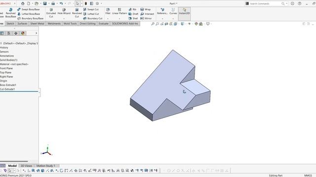Expand the Hole Wizard dropdown arrow

pyautogui.click(x=64, y=19)
